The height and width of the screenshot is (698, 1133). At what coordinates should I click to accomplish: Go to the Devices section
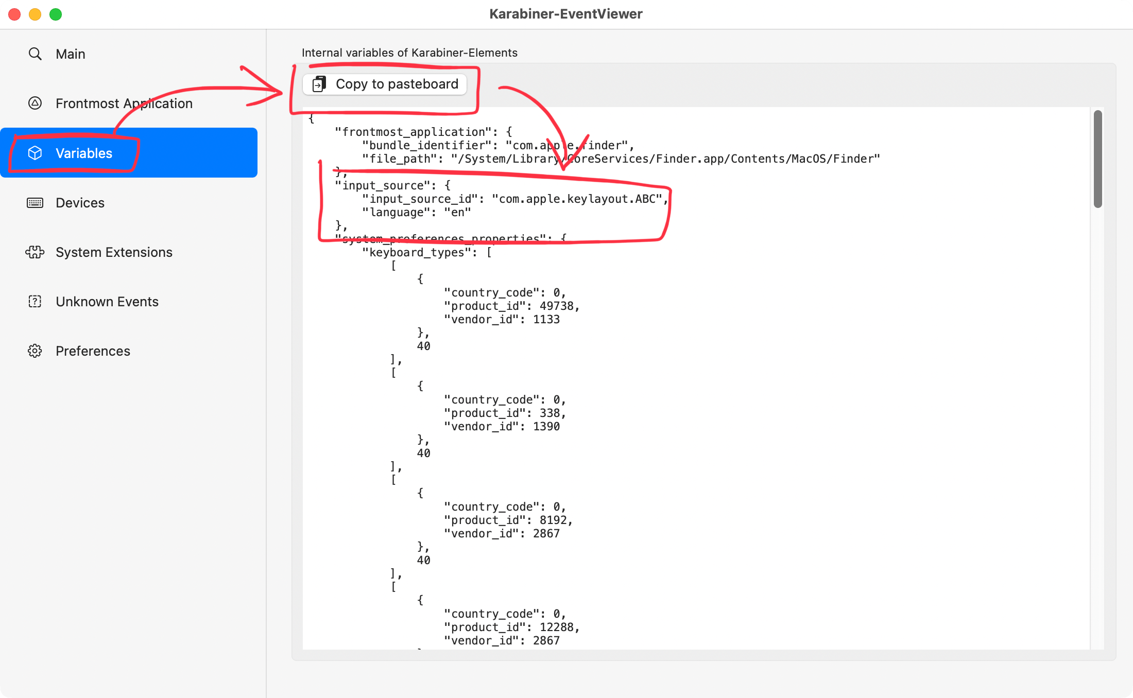pyautogui.click(x=129, y=202)
